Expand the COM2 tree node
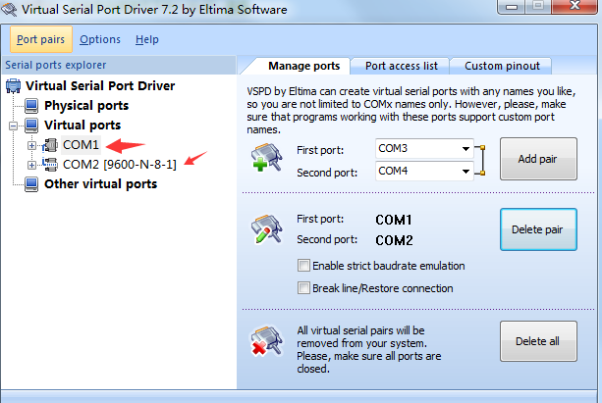Image resolution: width=602 pixels, height=403 pixels. [31, 166]
